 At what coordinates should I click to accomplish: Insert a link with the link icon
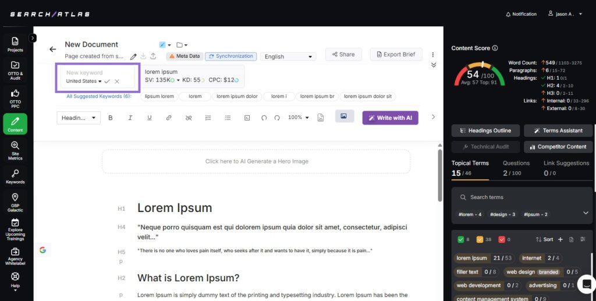(x=169, y=118)
